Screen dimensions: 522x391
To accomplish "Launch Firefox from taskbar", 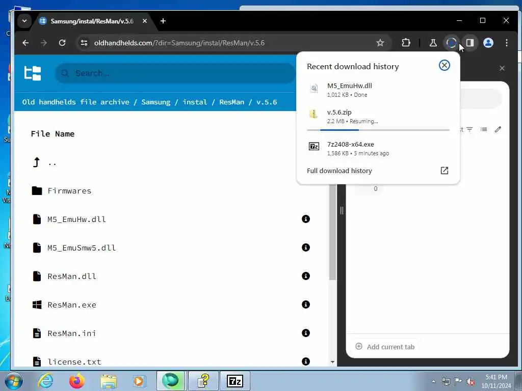I will coord(76,381).
